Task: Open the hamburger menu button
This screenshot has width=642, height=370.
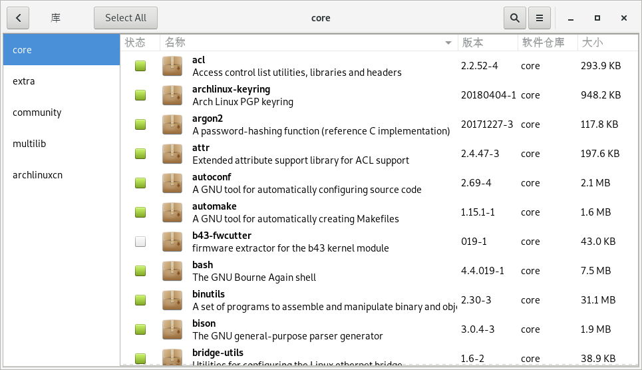Action: pyautogui.click(x=540, y=18)
